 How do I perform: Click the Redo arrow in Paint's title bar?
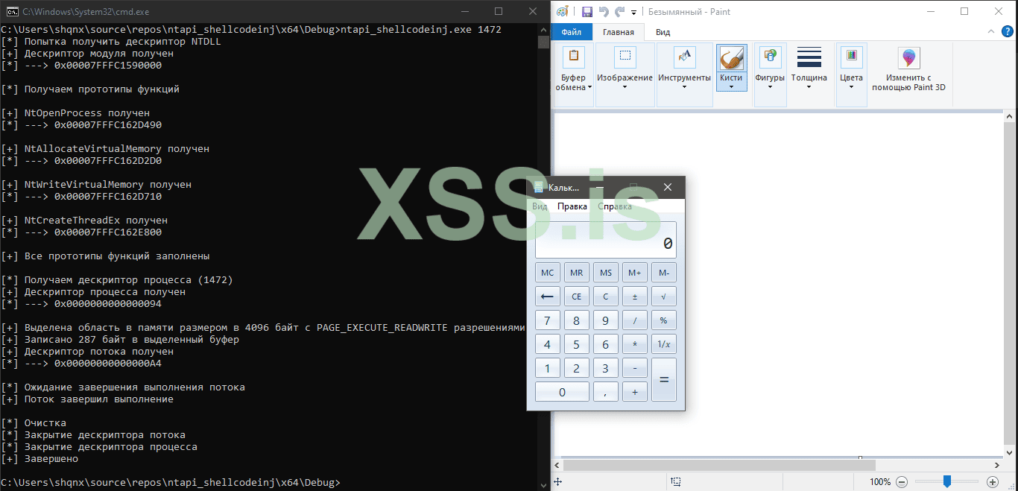[x=619, y=12]
